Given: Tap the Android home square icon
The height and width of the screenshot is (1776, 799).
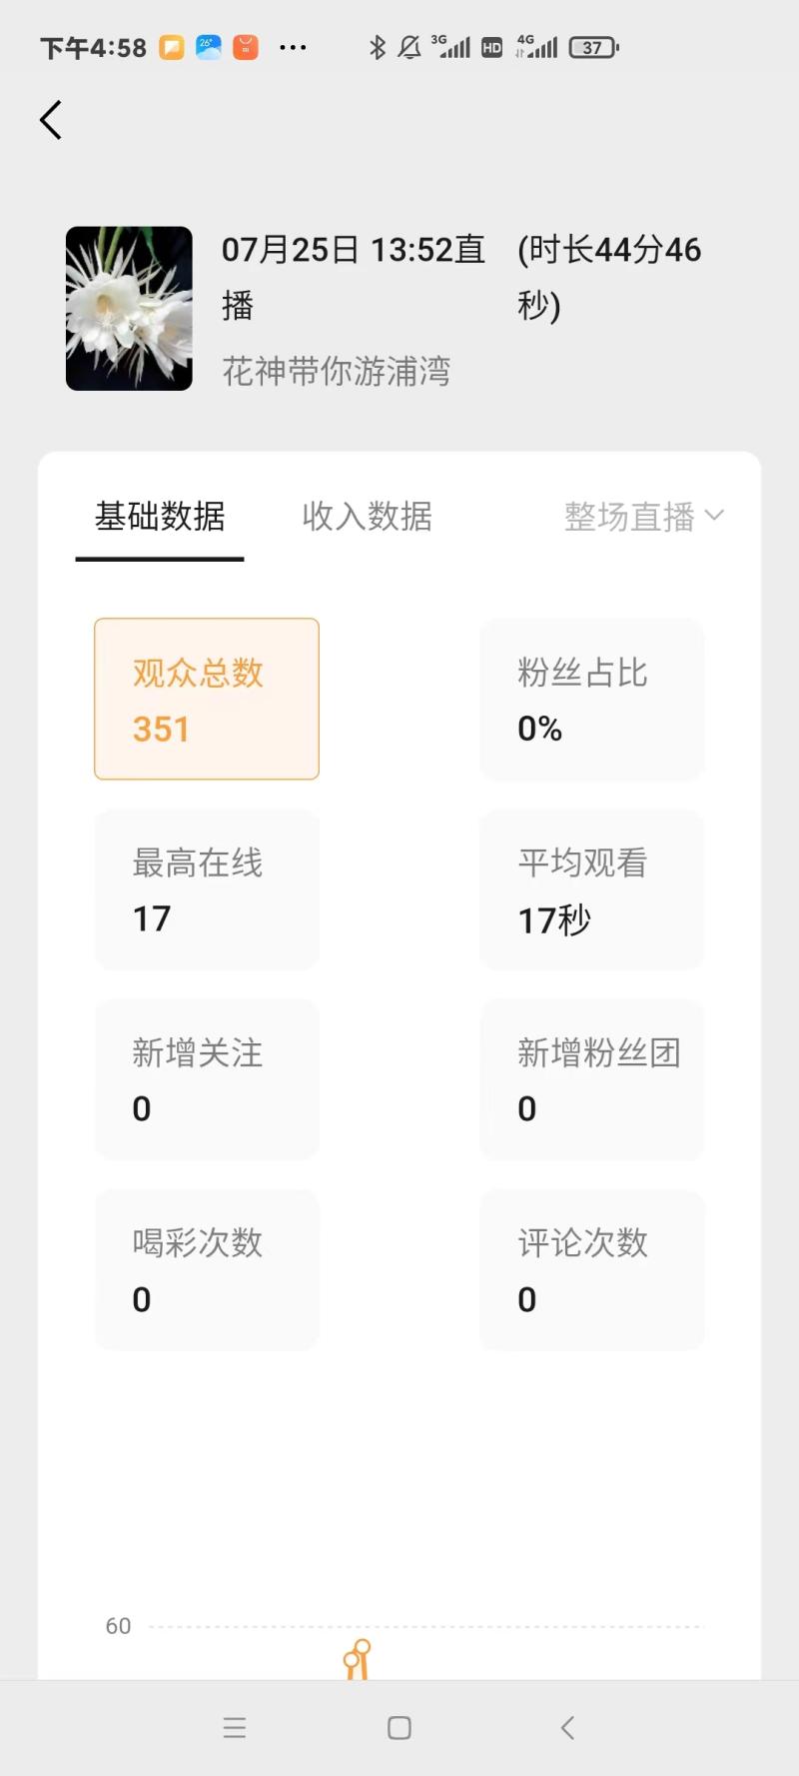Looking at the screenshot, I should (399, 1728).
